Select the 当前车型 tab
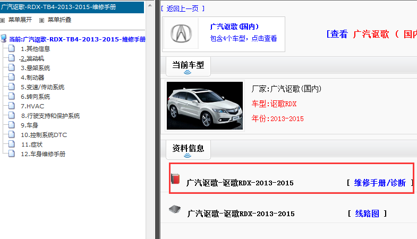 pos(188,66)
